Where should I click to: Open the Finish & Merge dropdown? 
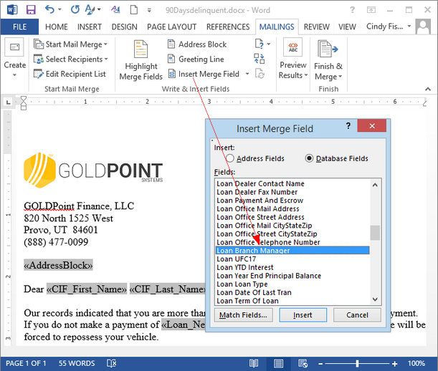click(328, 59)
